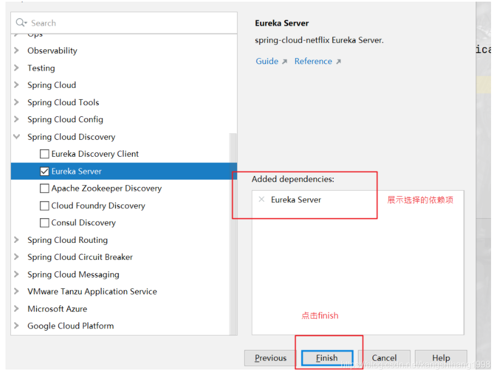This screenshot has height=375, width=496.
Task: Open the Reference external link
Action: point(317,61)
